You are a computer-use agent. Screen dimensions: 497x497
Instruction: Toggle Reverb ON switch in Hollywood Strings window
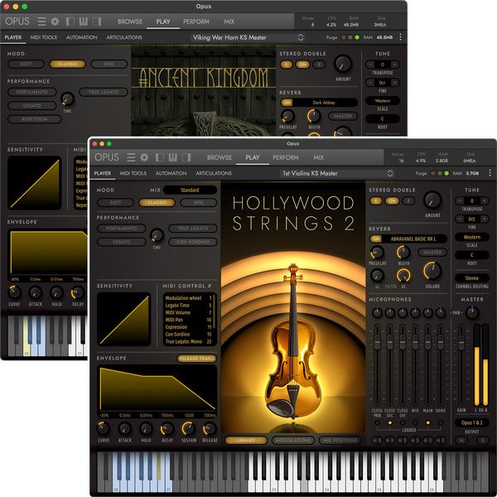(x=376, y=239)
